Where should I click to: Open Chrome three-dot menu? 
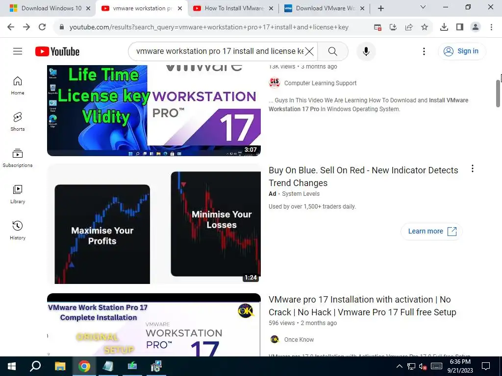[491, 27]
